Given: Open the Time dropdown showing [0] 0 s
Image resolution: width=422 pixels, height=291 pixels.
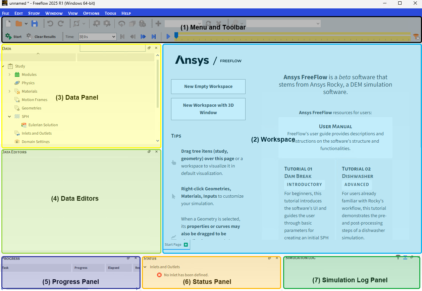Looking at the screenshot, I should 97,37.
